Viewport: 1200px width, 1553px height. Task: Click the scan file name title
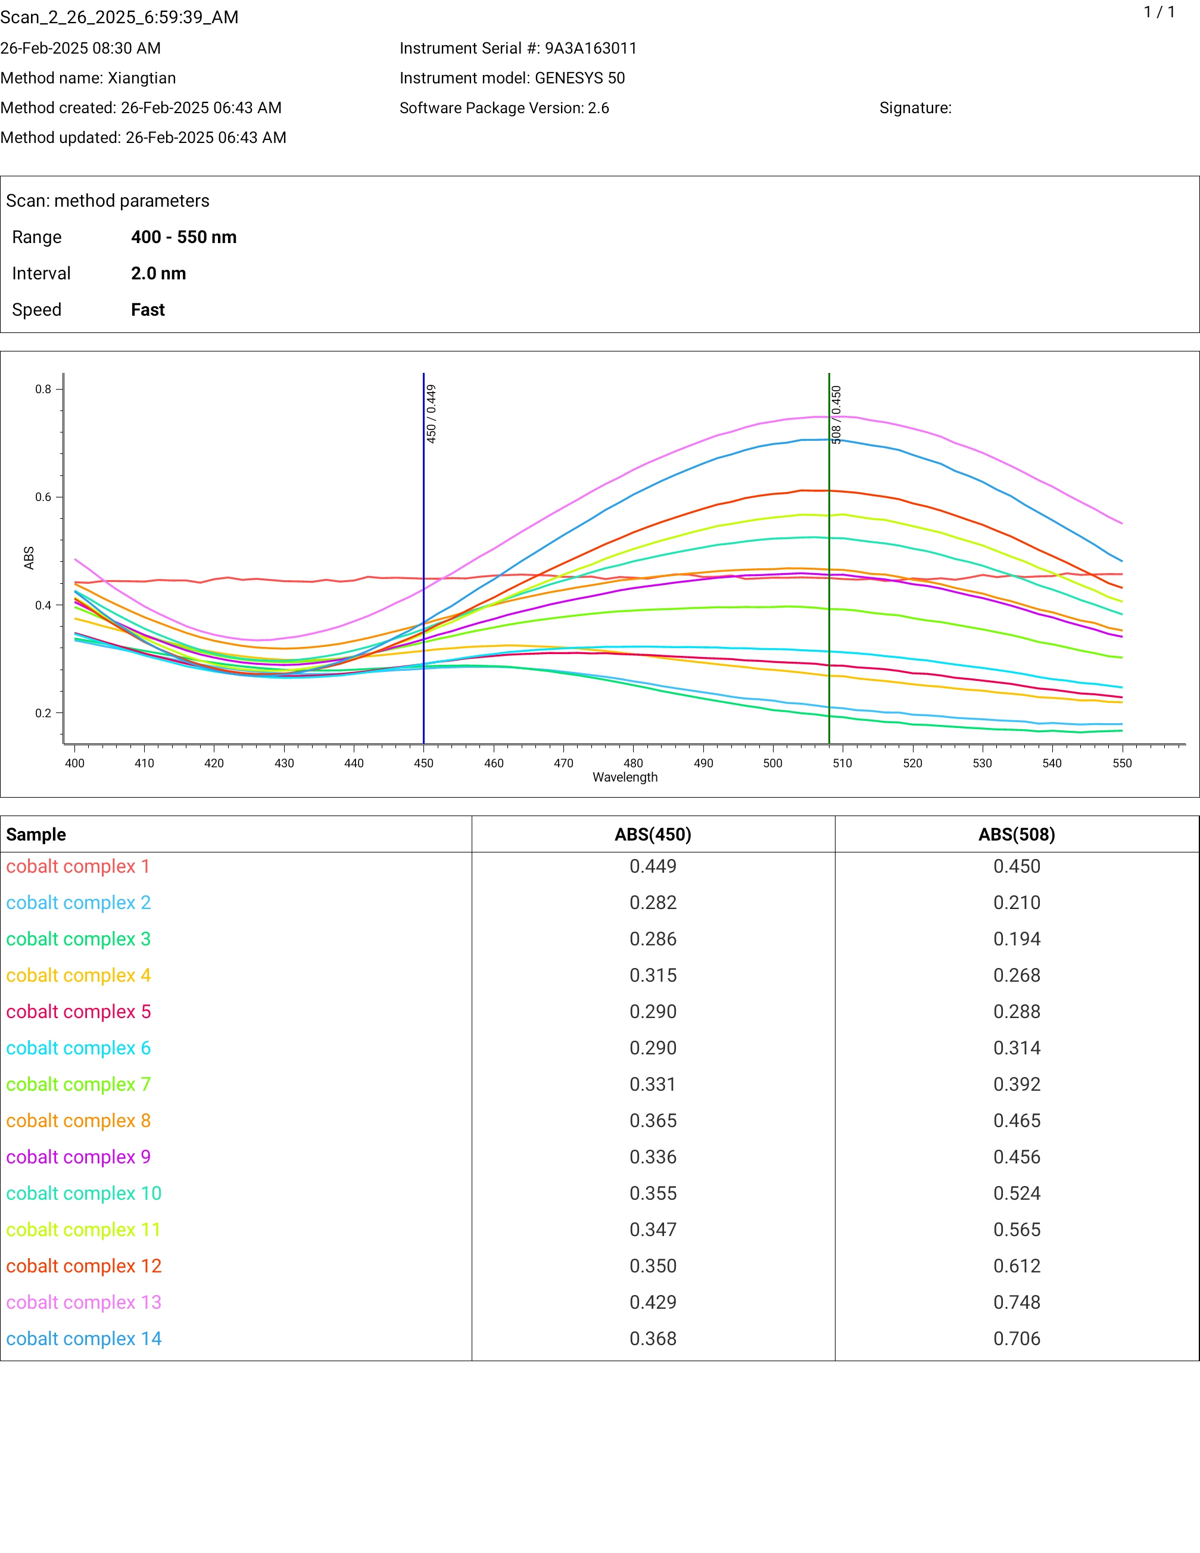(x=120, y=17)
